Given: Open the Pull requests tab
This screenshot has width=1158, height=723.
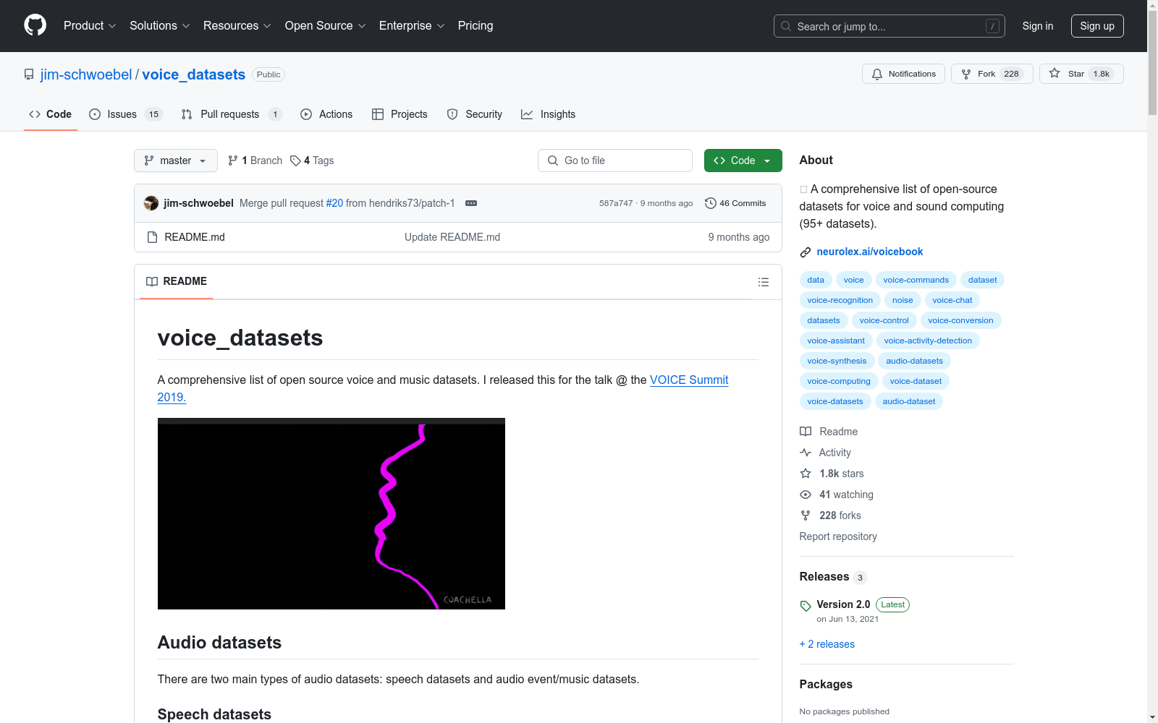Looking at the screenshot, I should coord(232,114).
